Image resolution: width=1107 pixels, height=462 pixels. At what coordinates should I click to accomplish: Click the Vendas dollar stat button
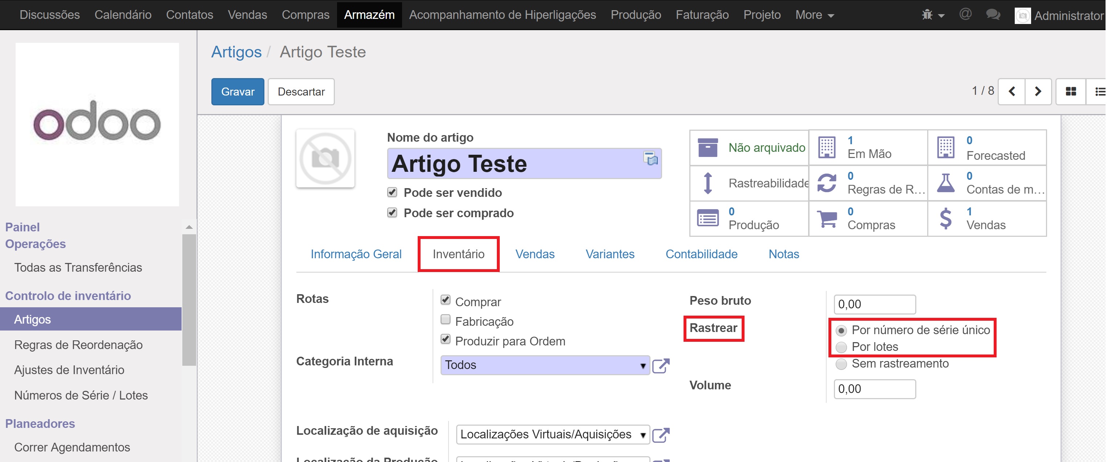coord(987,219)
